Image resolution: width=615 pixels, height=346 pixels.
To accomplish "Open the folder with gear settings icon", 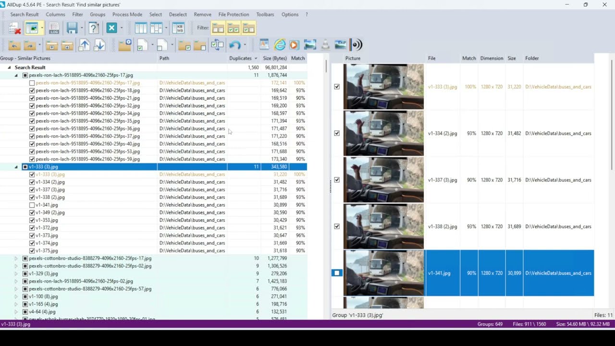I will pos(125,45).
